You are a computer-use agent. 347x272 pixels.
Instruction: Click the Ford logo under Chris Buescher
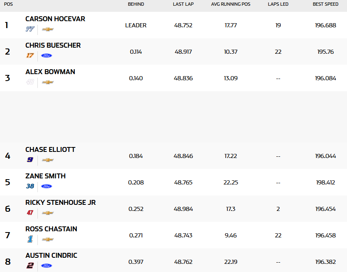[47, 55]
